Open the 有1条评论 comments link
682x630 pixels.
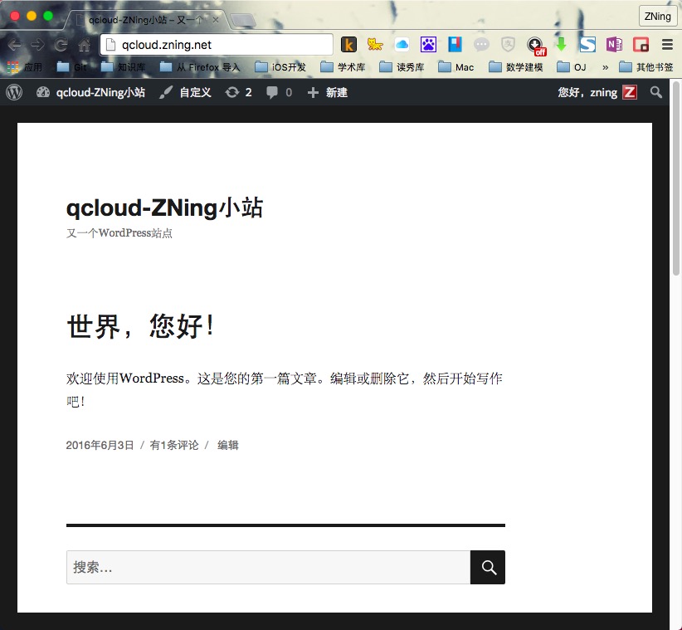tap(174, 445)
